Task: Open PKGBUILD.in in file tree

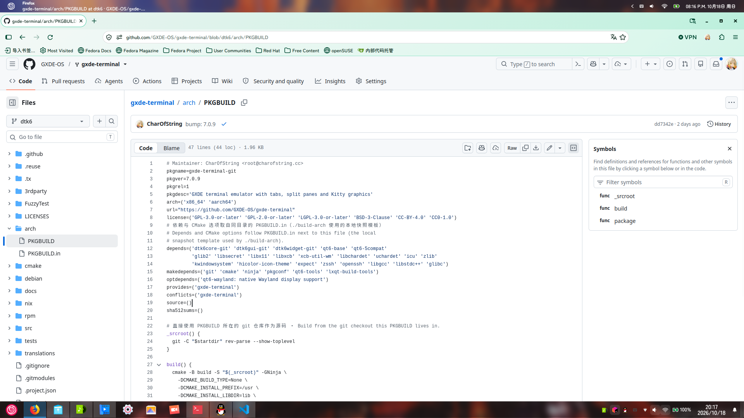Action: [x=44, y=254]
